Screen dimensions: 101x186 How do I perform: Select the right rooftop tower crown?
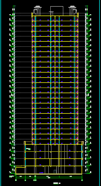(72, 7)
